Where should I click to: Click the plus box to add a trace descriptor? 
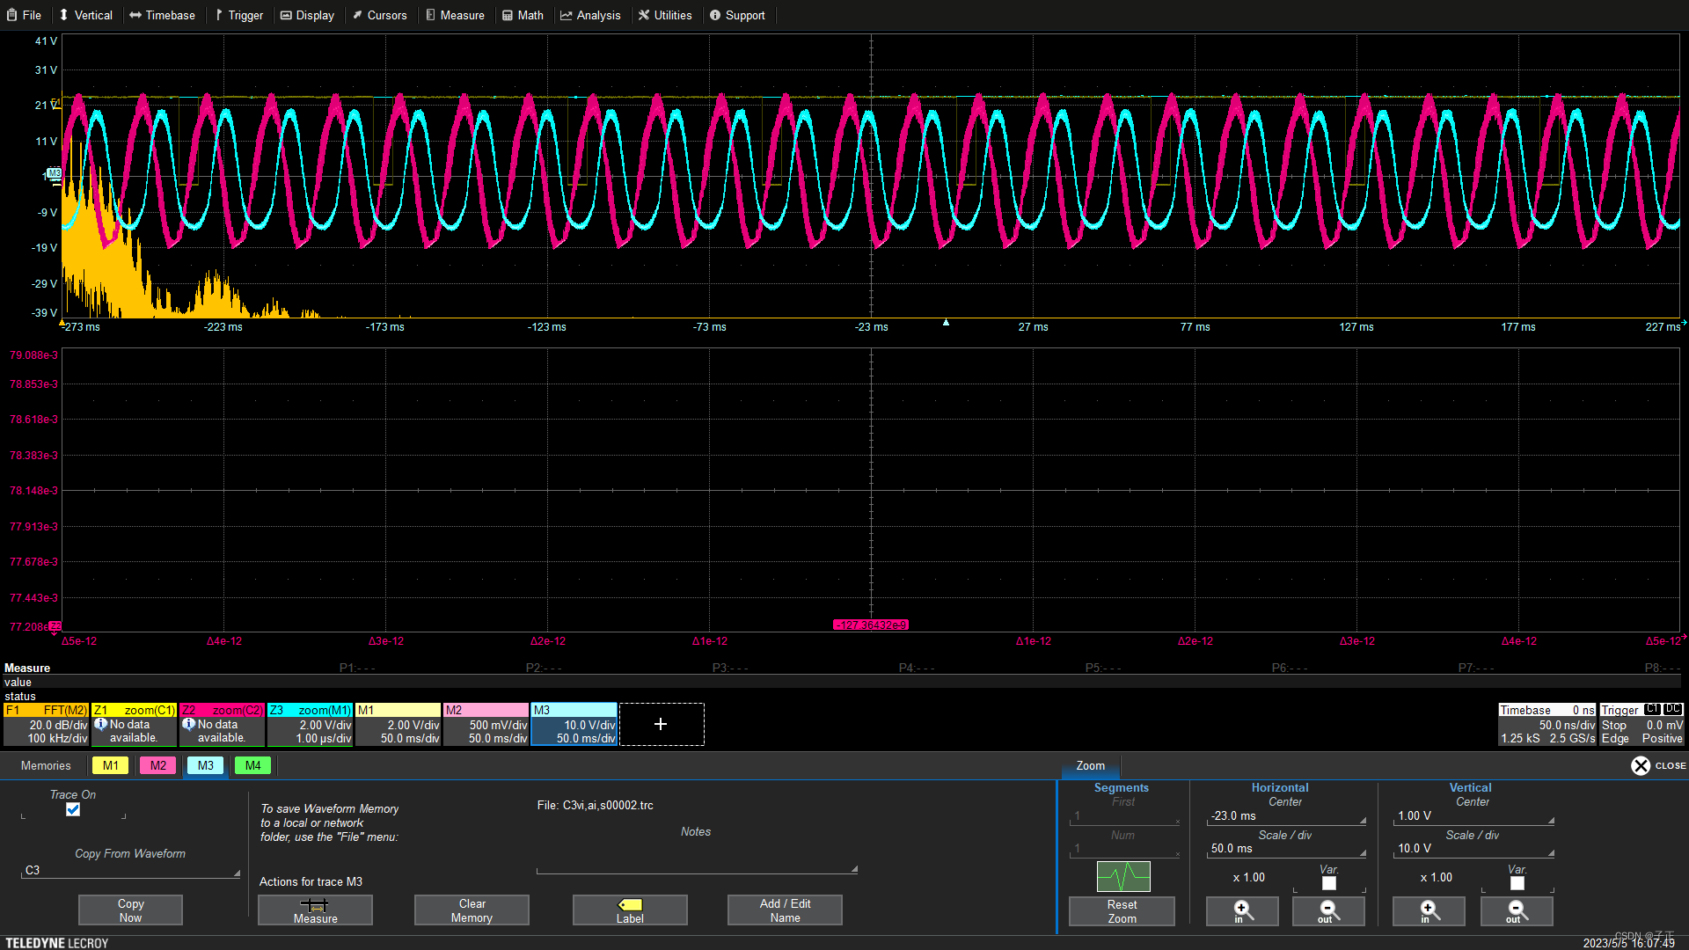click(661, 724)
